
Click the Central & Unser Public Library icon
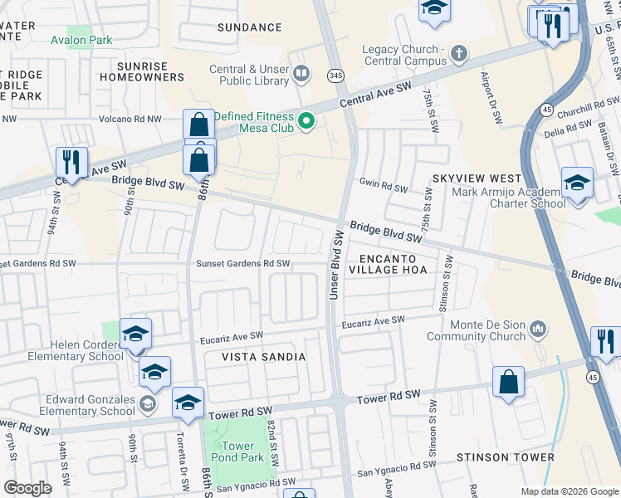click(x=301, y=75)
